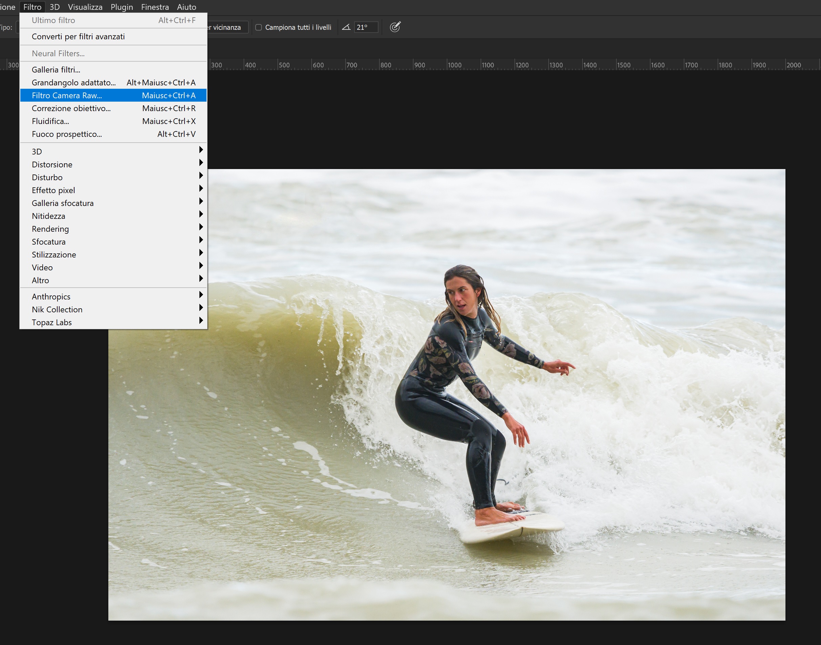The width and height of the screenshot is (821, 645).
Task: Select Grandangolo adattato filter
Action: [x=113, y=82]
